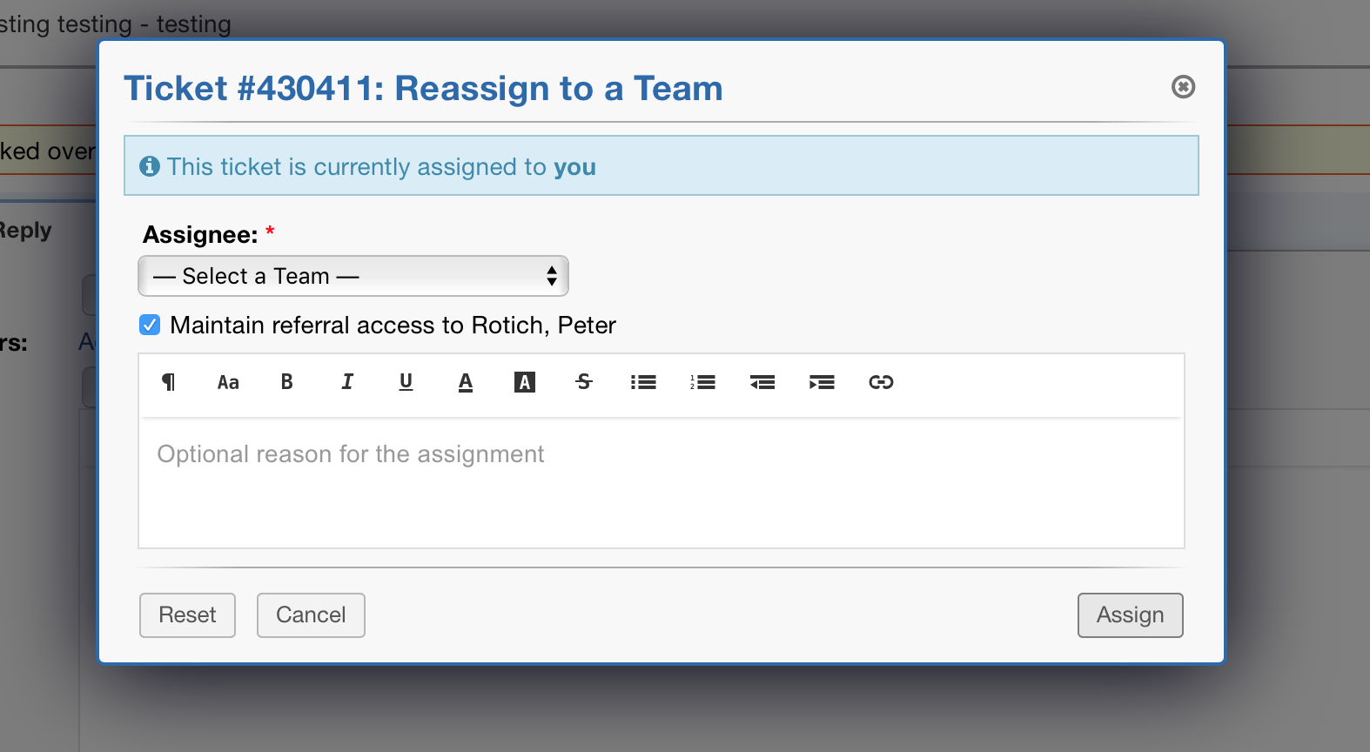This screenshot has width=1370, height=752.
Task: Cancel the ticket reassignment
Action: 310,615
